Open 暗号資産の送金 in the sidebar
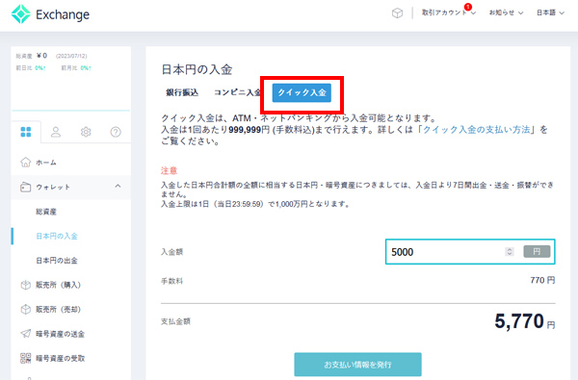 [60, 334]
